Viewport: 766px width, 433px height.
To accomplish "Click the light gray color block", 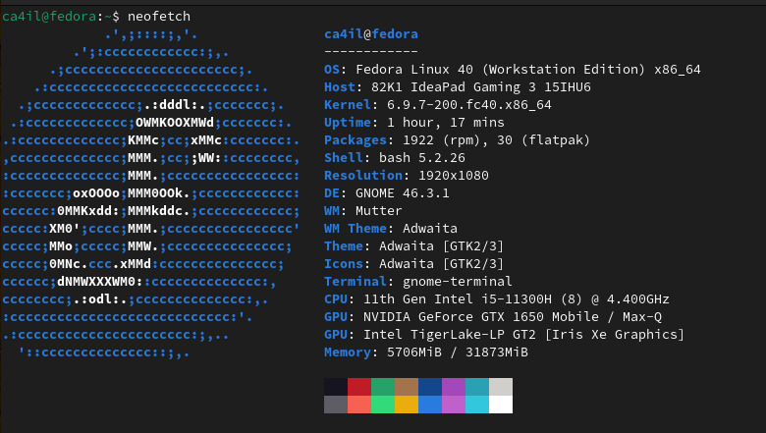I will [501, 387].
